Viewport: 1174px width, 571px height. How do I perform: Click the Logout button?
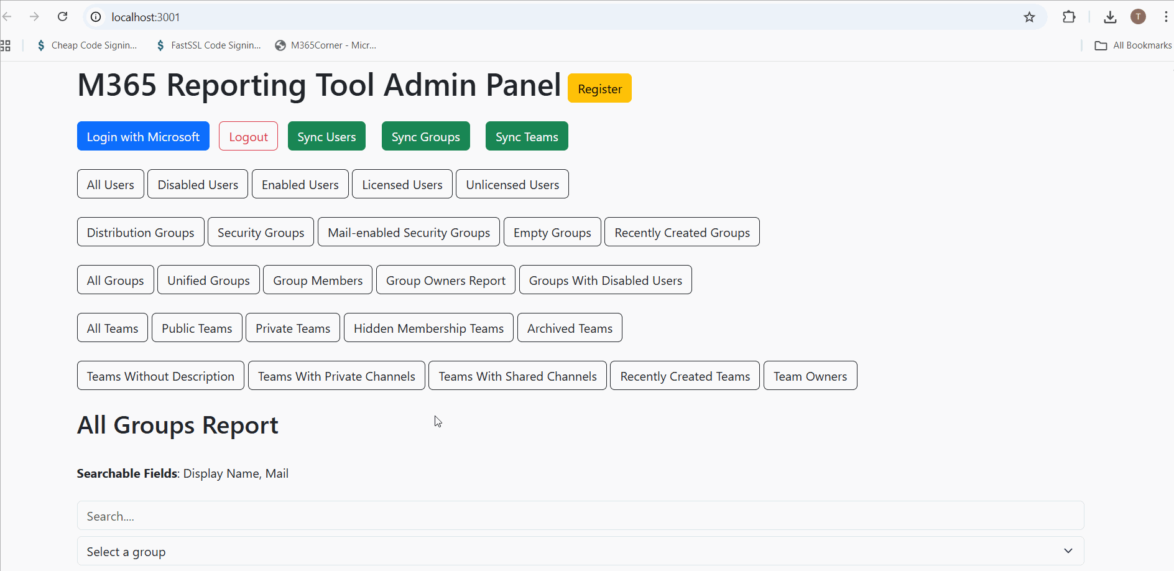pos(248,136)
